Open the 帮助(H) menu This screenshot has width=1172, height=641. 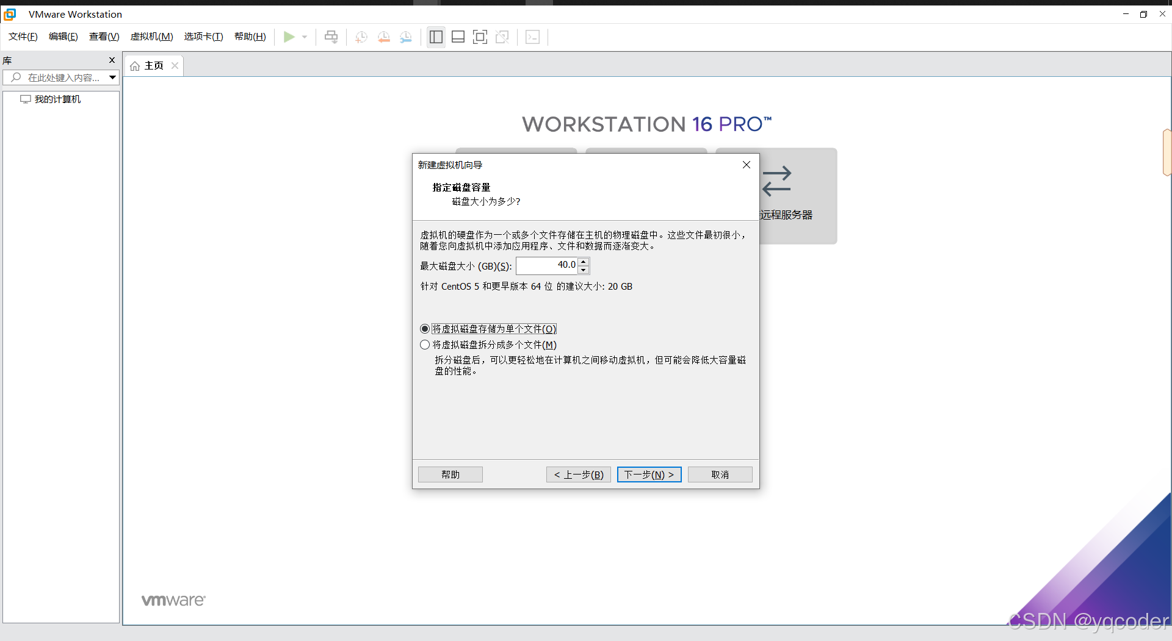250,37
